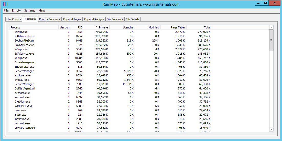Select ServerManager. row with PID 7380
The image size is (282, 141).
(x=111, y=84)
